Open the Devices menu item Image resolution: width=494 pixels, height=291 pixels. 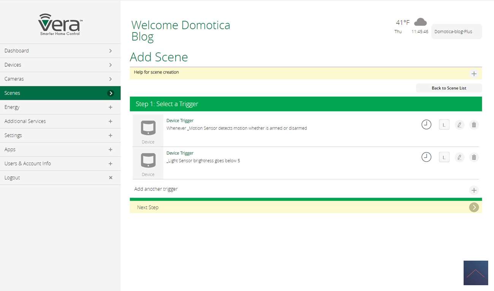click(60, 65)
